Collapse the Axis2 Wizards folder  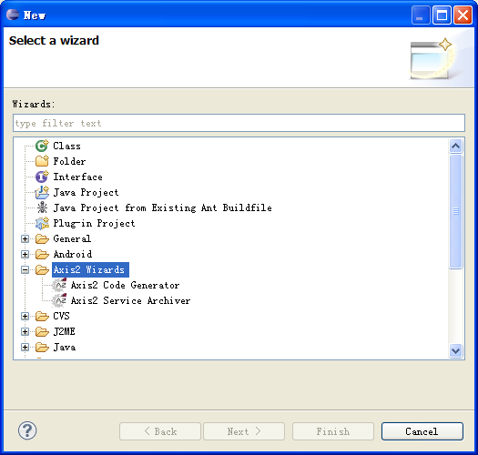click(25, 269)
